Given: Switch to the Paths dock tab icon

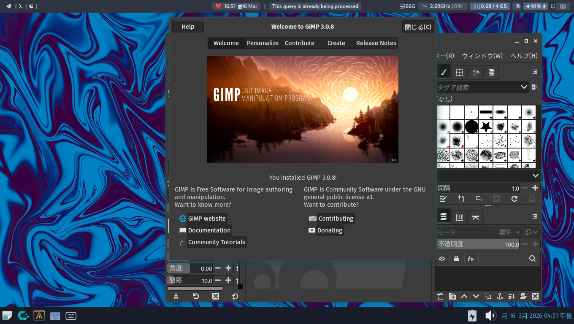Looking at the screenshot, I should coord(476,217).
